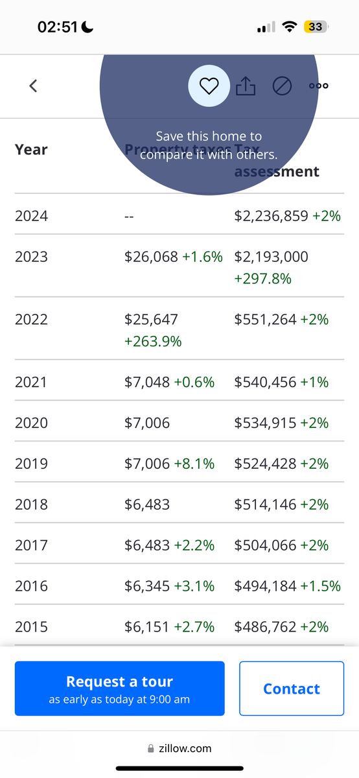
Task: Select the $26,068 property tax for 2023
Action: click(151, 257)
